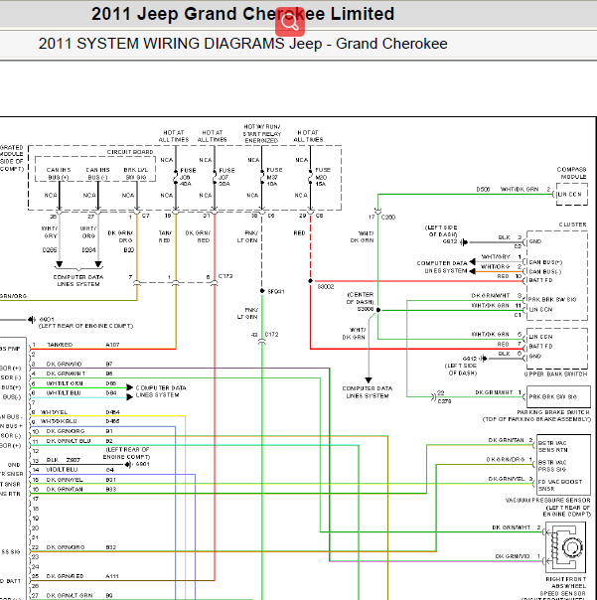Click the TAN/RED A107 wire label
Screen dimensions: 597x600
click(83, 345)
